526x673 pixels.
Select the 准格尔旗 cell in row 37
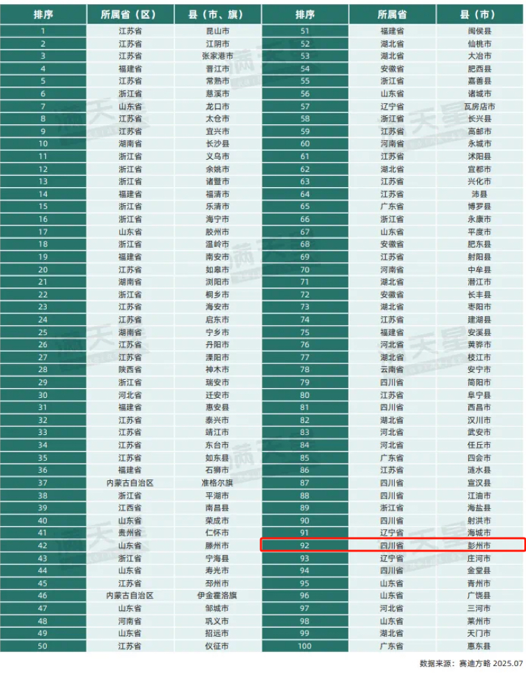(218, 482)
